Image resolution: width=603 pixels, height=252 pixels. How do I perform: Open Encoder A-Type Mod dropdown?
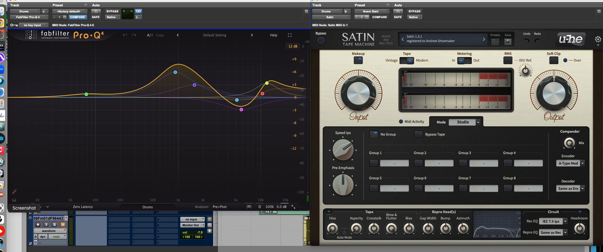coord(570,163)
